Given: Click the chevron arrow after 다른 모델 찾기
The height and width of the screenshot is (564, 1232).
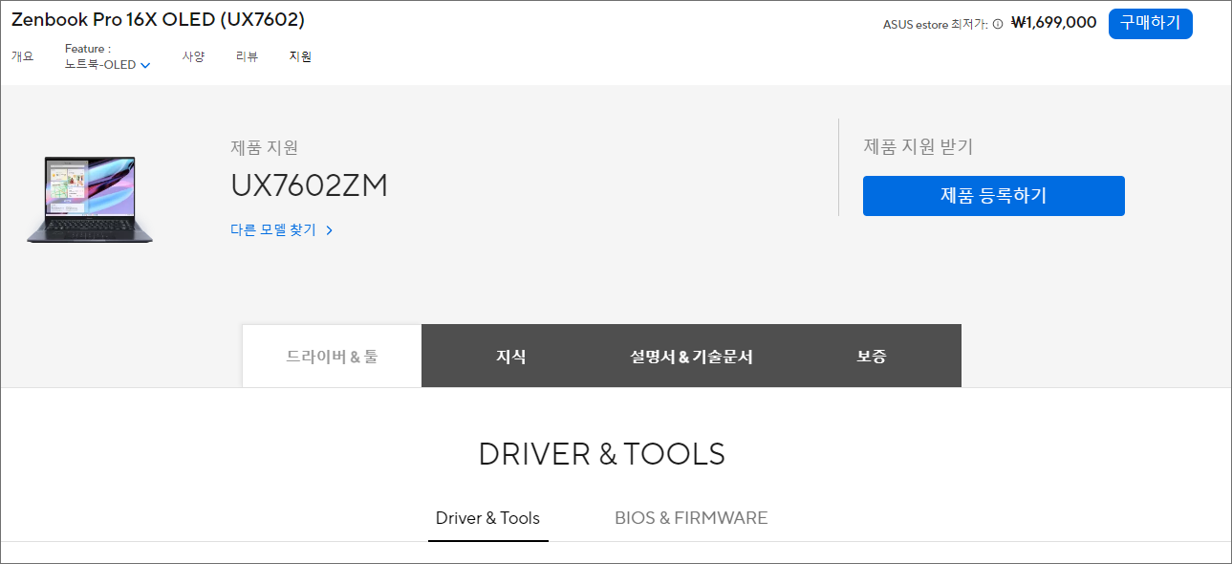Looking at the screenshot, I should tap(331, 229).
